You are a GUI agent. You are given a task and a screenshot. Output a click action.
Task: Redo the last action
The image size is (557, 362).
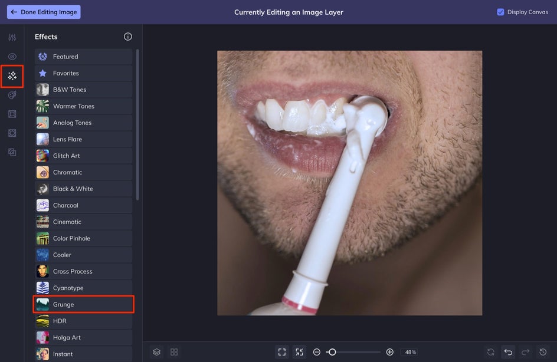pyautogui.click(x=525, y=352)
